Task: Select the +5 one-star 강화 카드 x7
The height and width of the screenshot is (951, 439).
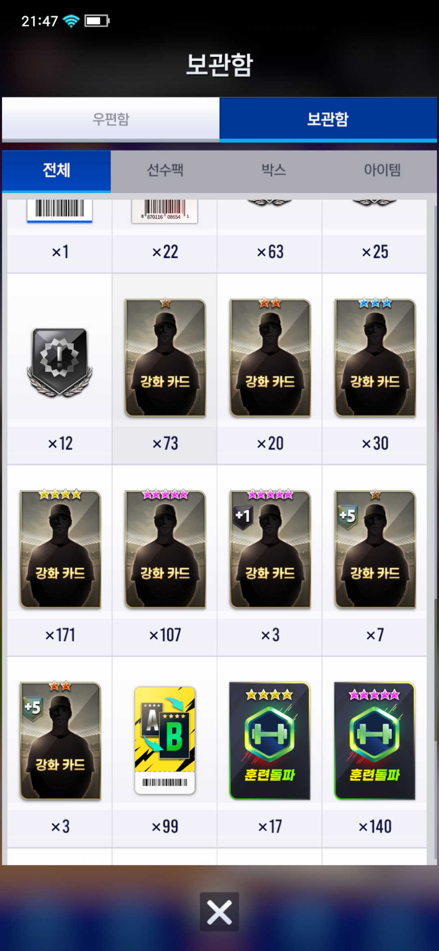Action: click(375, 549)
